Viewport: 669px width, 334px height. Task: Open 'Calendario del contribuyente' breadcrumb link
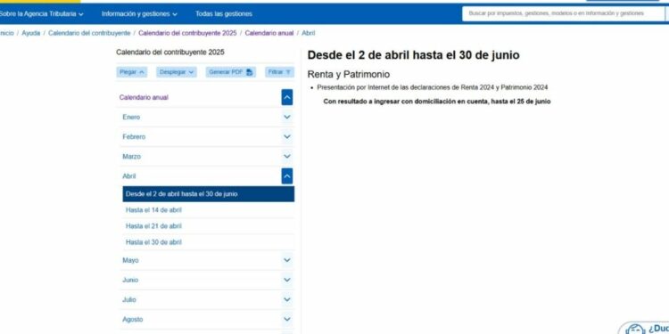coord(89,33)
